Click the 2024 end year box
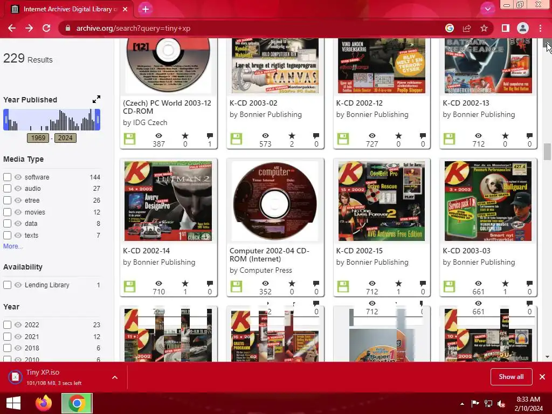This screenshot has width=552, height=414. [x=65, y=137]
